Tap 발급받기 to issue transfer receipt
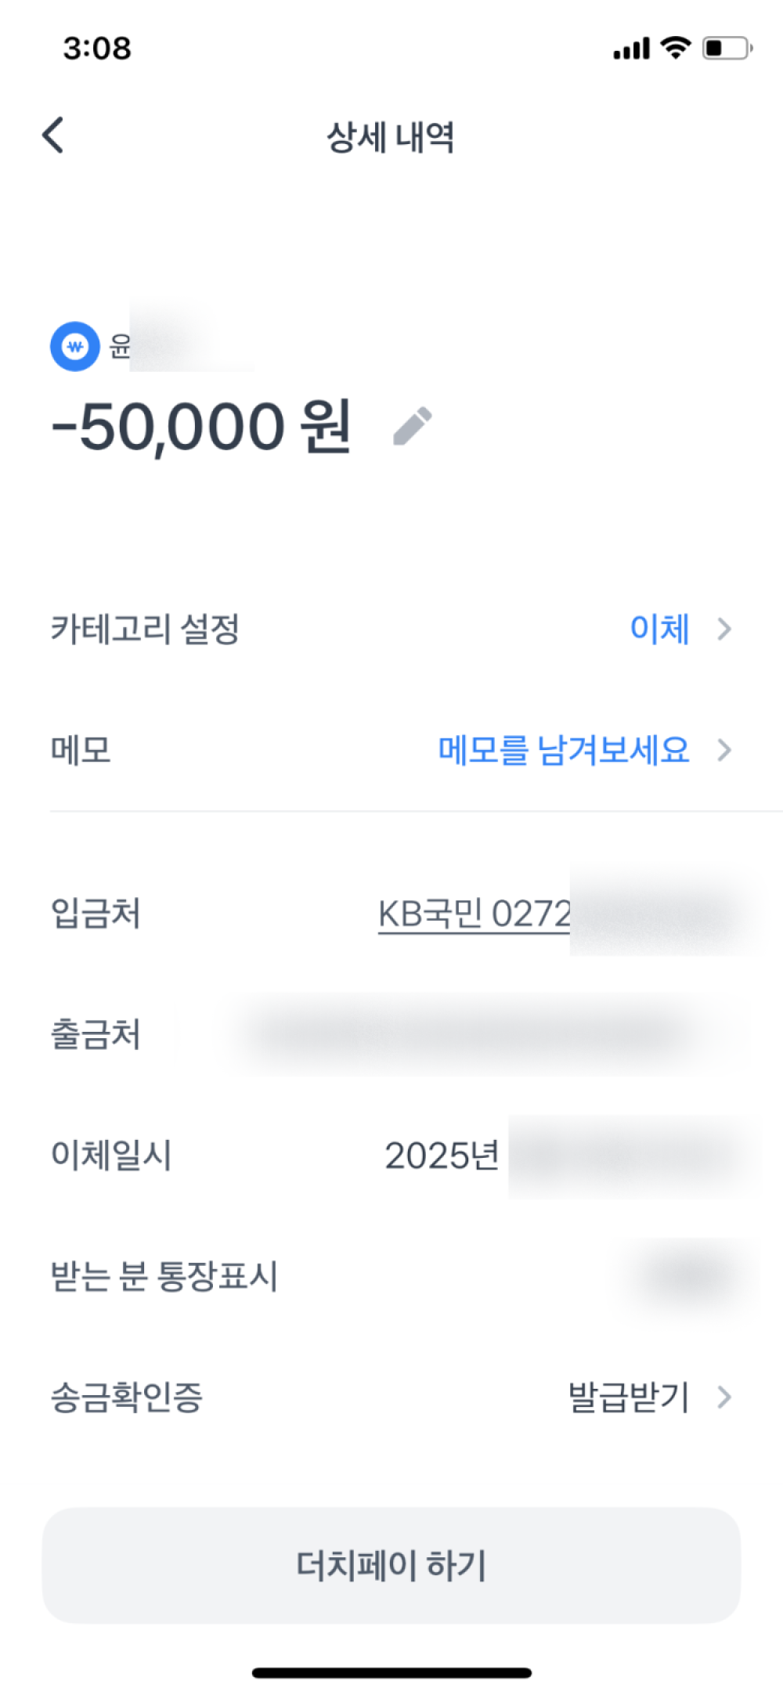This screenshot has width=783, height=1695. (x=628, y=1397)
